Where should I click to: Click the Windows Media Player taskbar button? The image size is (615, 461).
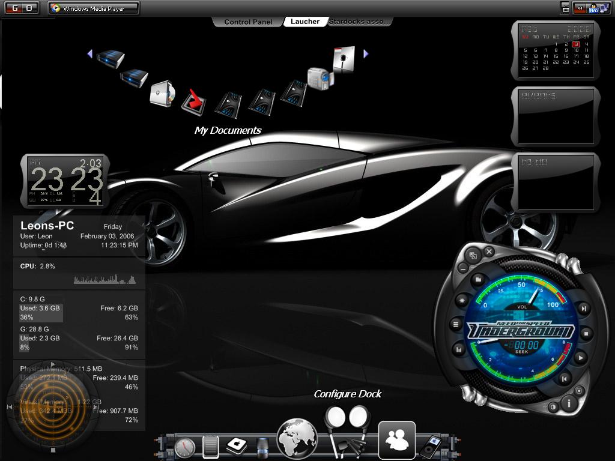(x=93, y=8)
